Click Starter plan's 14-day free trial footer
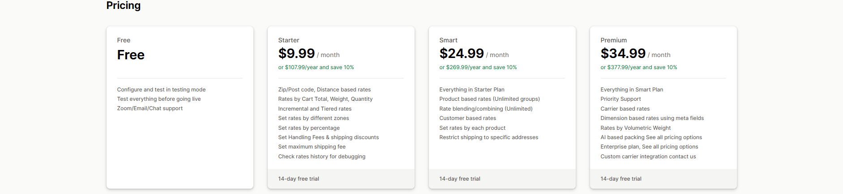The height and width of the screenshot is (194, 843). tap(299, 179)
